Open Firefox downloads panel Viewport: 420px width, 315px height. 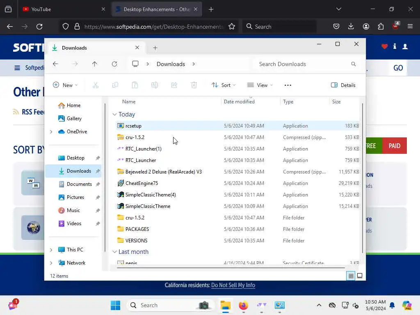click(351, 27)
